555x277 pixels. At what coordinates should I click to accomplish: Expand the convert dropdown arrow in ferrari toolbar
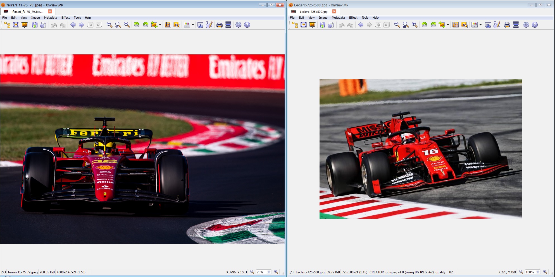(x=160, y=25)
